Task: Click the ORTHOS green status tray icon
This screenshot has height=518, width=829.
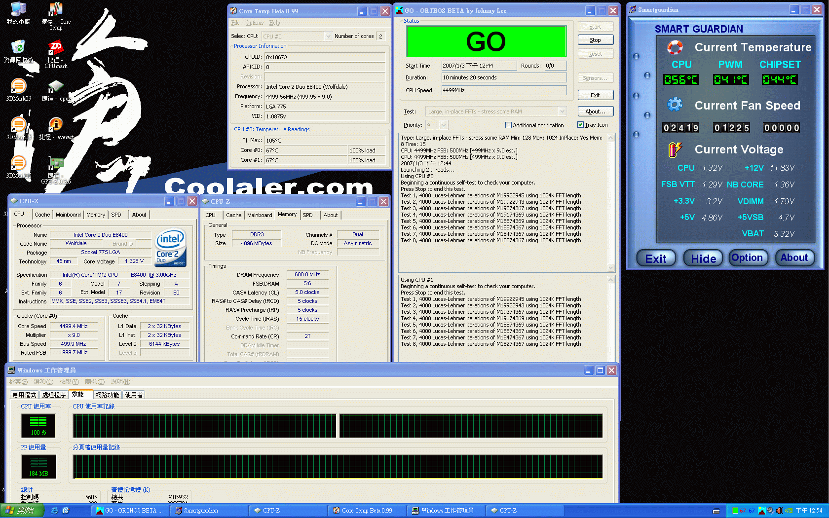Action: click(x=735, y=511)
